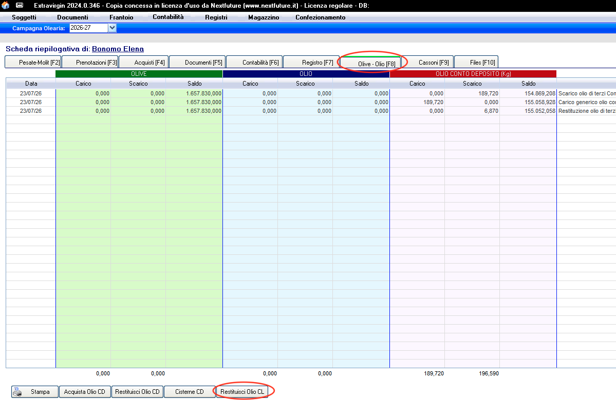616x400 pixels.
Task: Open the Frantoio menu
Action: pos(121,17)
